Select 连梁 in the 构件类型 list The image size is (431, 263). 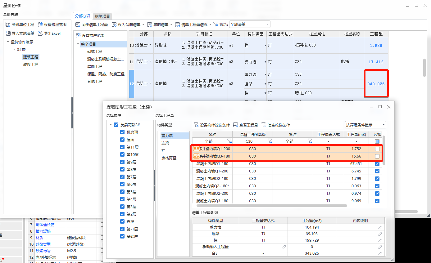click(165, 143)
